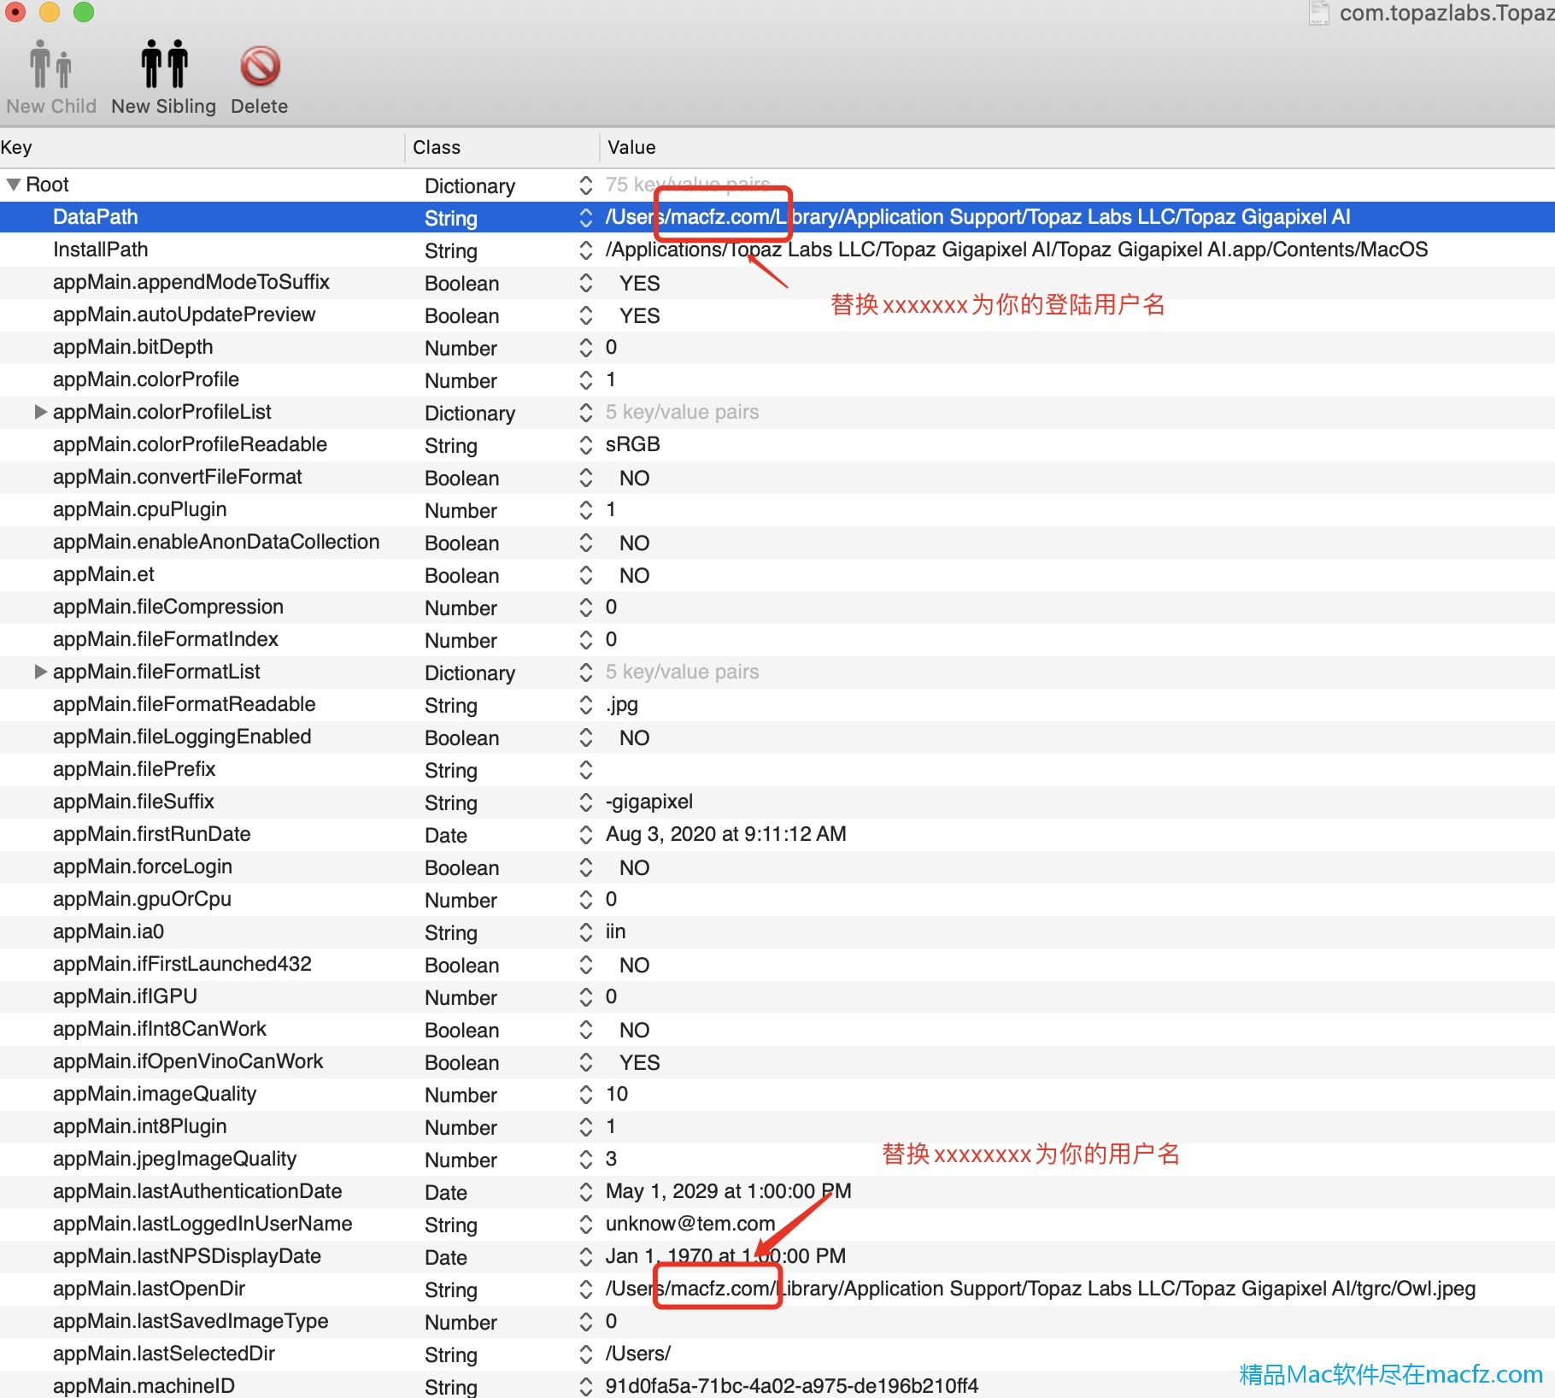Toggle appMain.appendModeToSuffix YES value
The image size is (1555, 1398).
click(639, 283)
